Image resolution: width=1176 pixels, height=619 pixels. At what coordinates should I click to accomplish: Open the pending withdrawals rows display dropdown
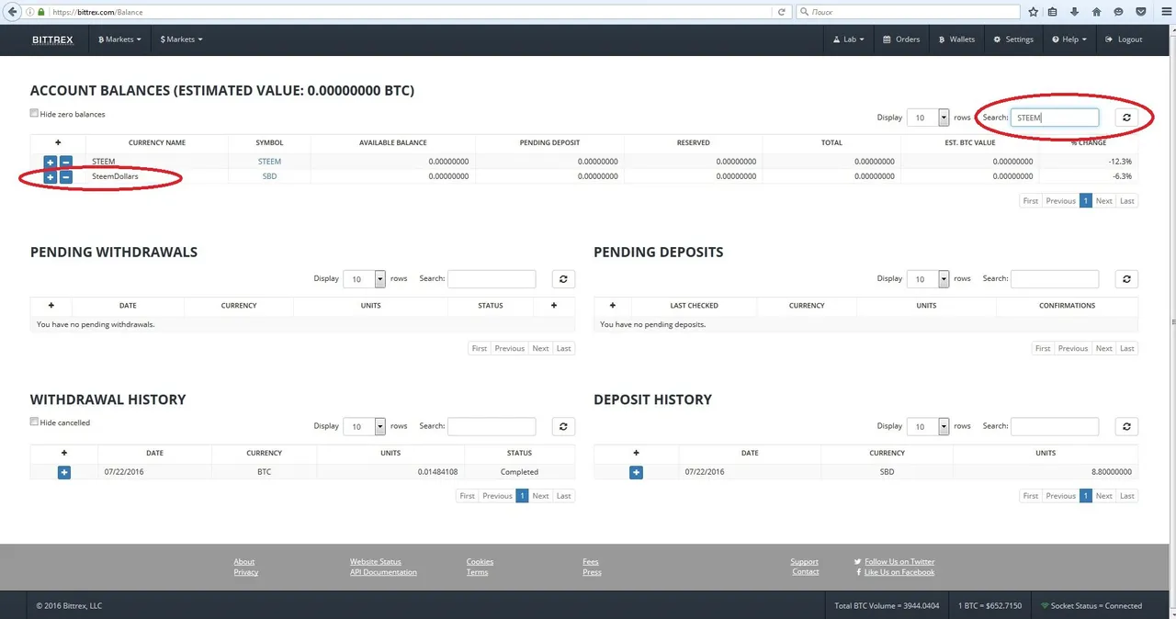(365, 278)
